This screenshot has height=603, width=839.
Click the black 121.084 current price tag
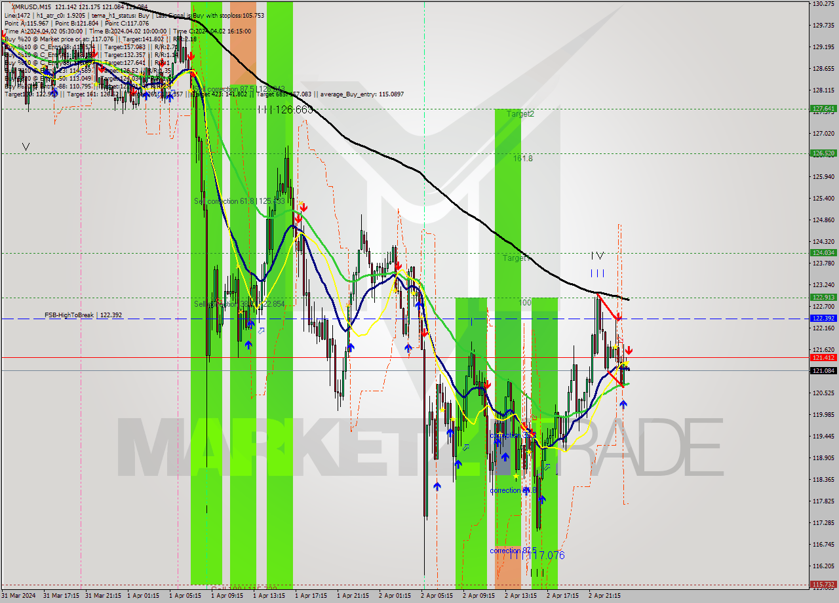click(x=824, y=371)
